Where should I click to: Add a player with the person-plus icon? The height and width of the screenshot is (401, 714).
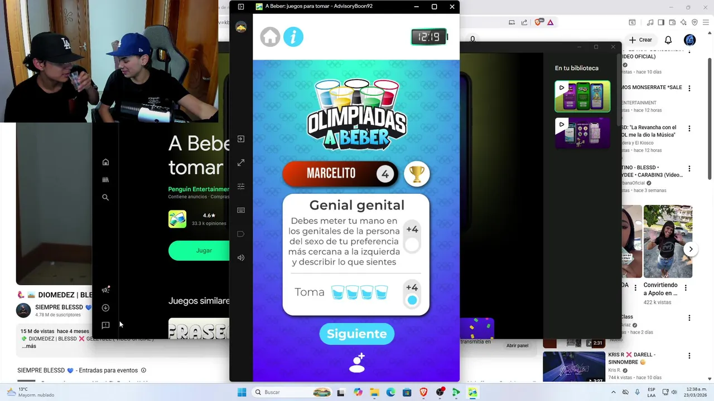357,363
